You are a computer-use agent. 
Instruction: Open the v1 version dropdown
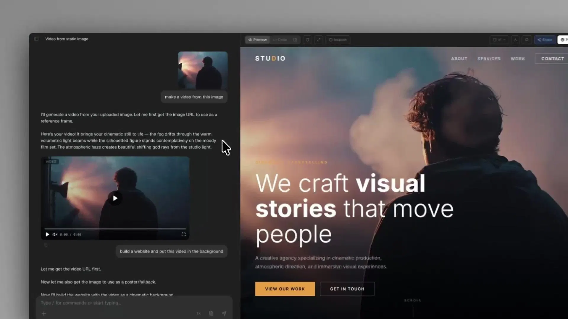pyautogui.click(x=499, y=40)
